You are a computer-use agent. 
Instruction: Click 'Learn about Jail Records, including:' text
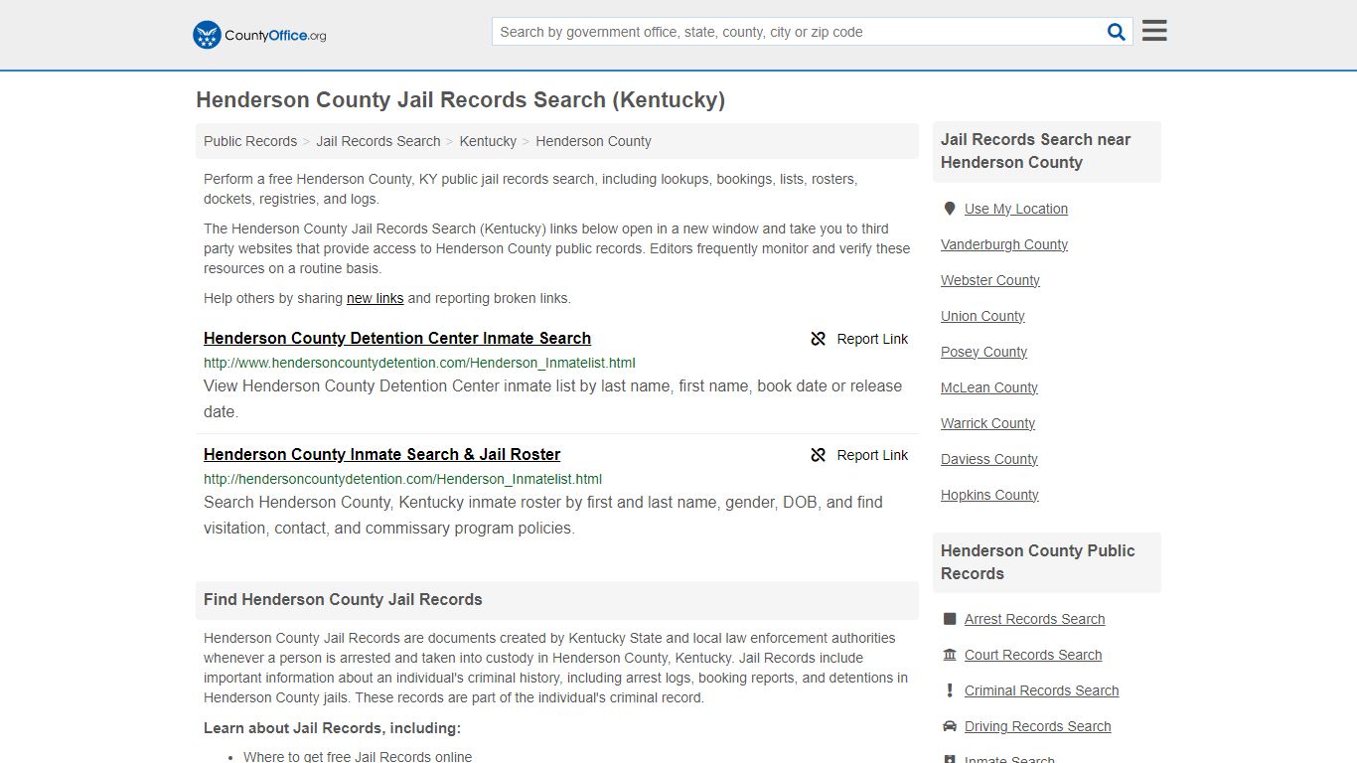coord(332,728)
